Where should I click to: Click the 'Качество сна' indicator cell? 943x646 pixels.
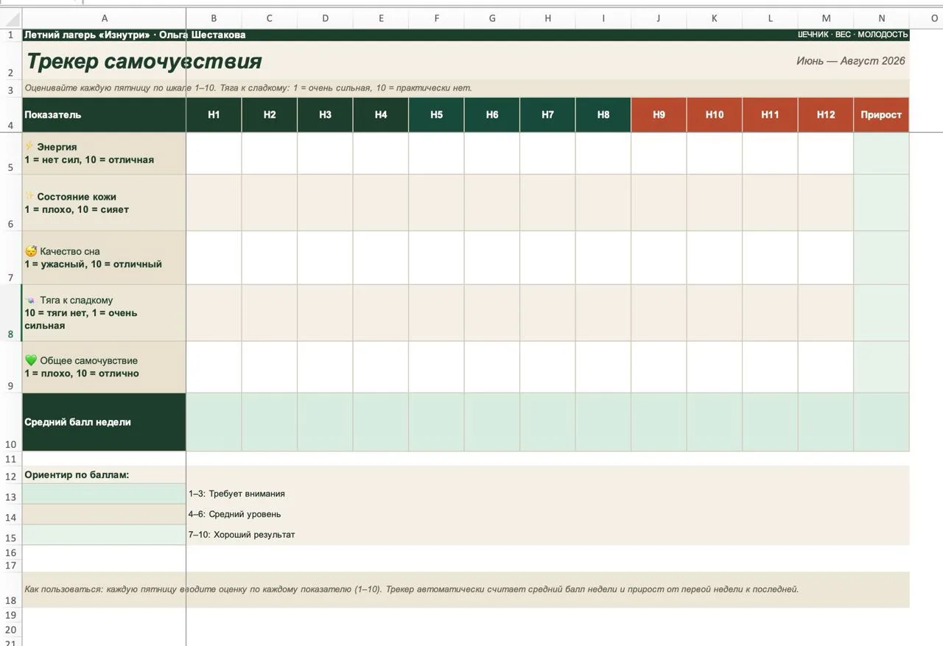coord(104,258)
